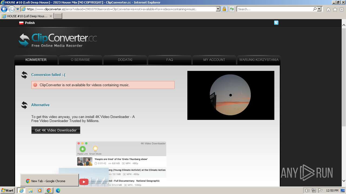Viewport: 346px width, 194px height.
Task: Open the DODATKI tab
Action: click(x=125, y=60)
